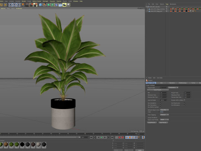Toggle the Use Expressions checkbox
The width and height of the screenshot is (201, 151).
pyautogui.click(x=184, y=103)
